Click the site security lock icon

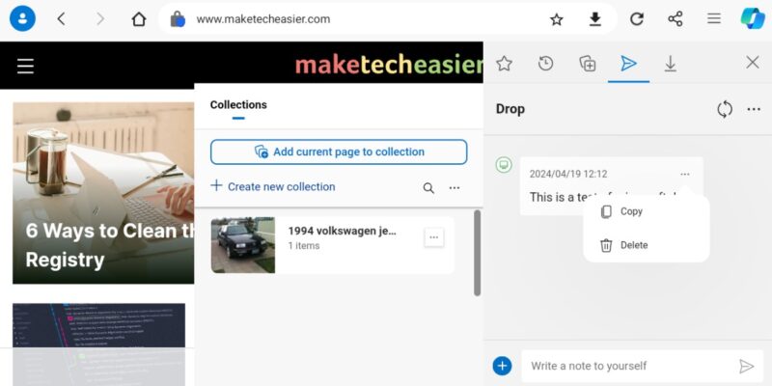tap(178, 19)
